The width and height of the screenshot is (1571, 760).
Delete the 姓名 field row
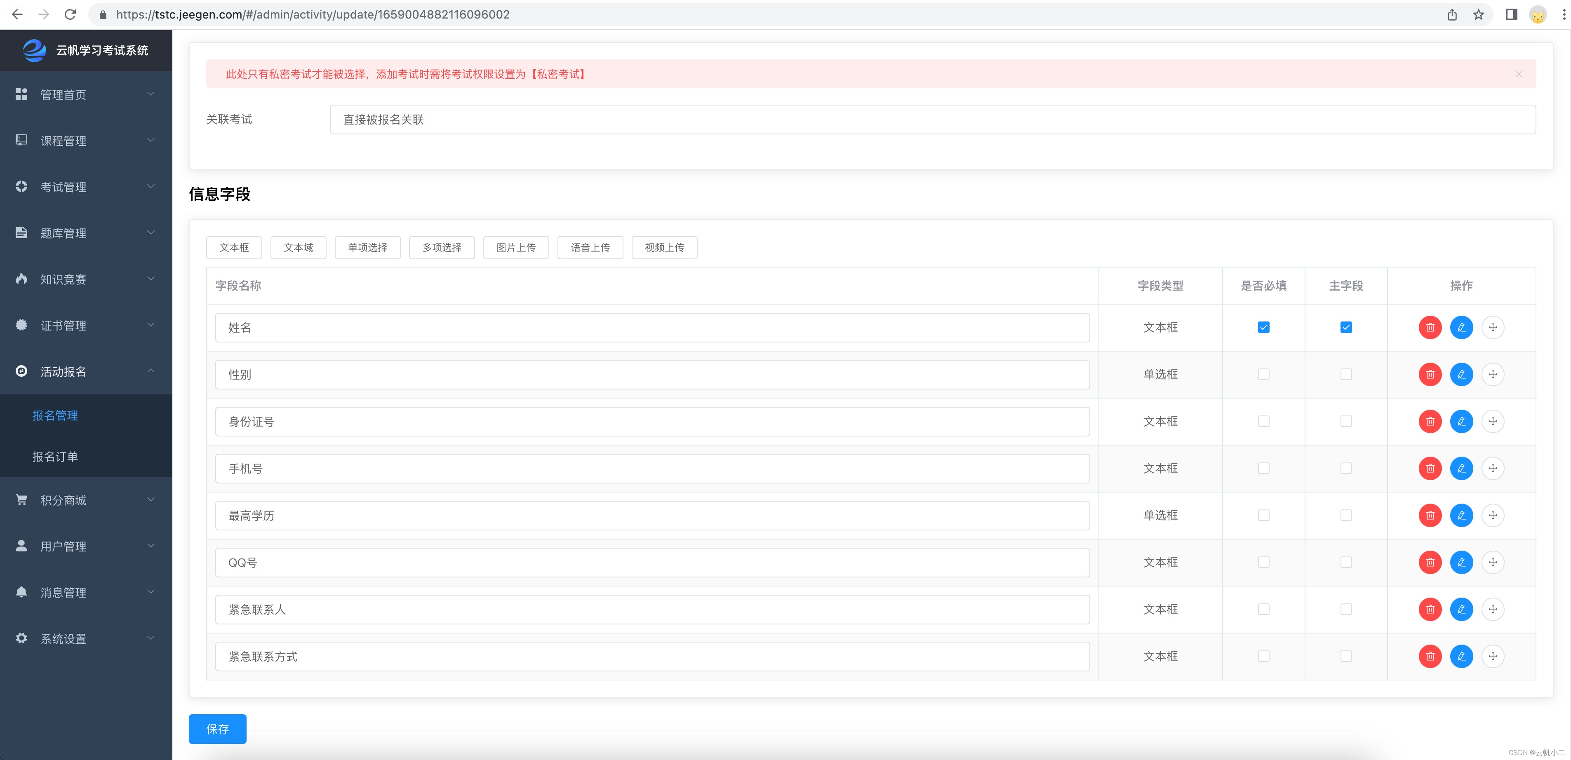click(1430, 327)
